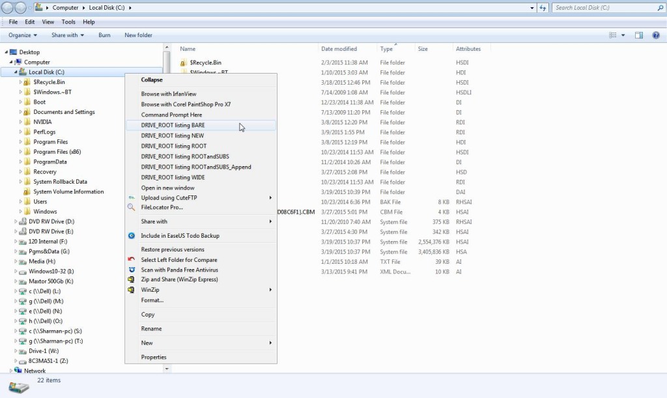Click the New folder button
Screen dimensions: 667x398
click(x=138, y=35)
